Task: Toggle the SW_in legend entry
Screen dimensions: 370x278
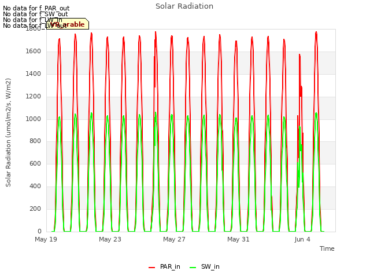Action: (204, 267)
